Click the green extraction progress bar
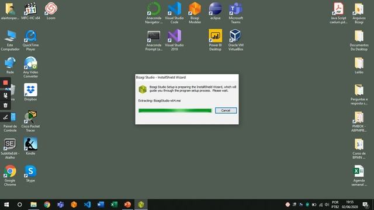This screenshot has width=374, height=210. pyautogui.click(x=175, y=110)
